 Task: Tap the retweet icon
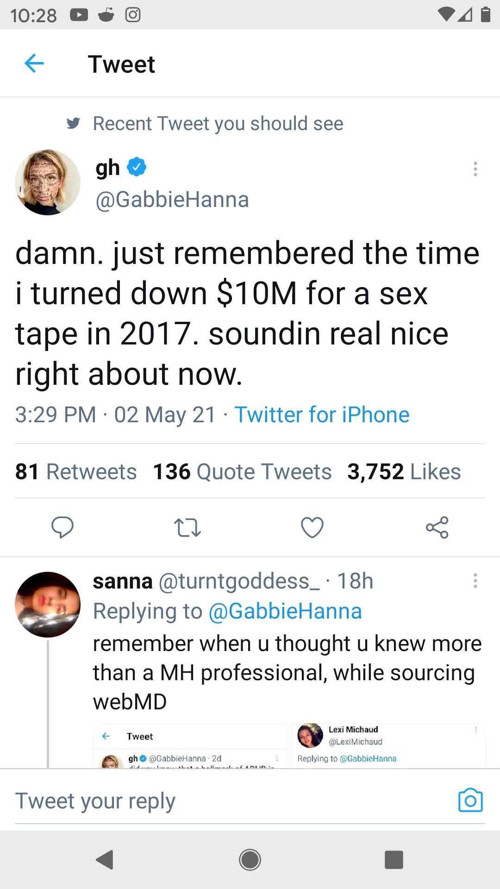pyautogui.click(x=187, y=527)
